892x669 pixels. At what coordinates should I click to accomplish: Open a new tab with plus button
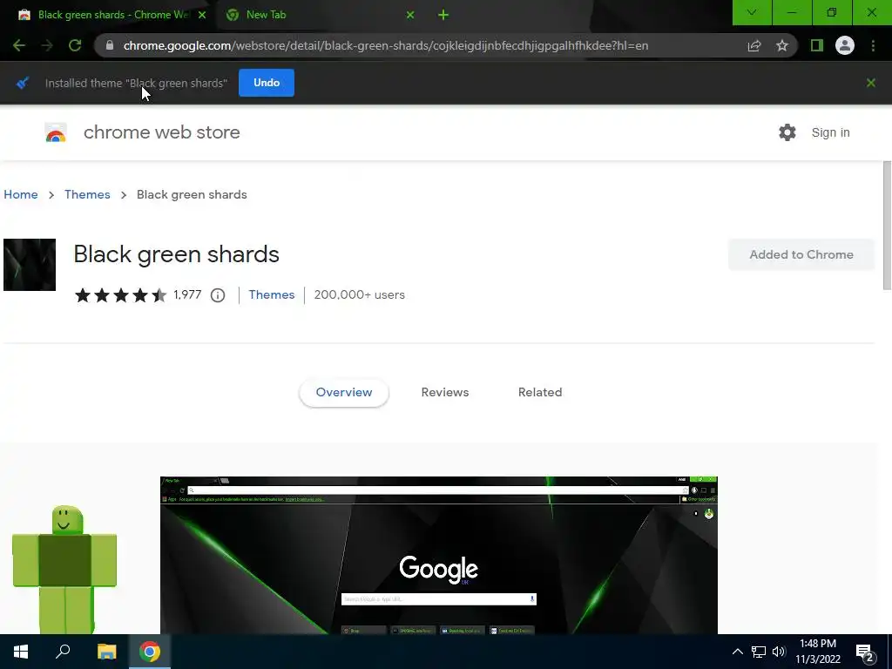click(443, 15)
